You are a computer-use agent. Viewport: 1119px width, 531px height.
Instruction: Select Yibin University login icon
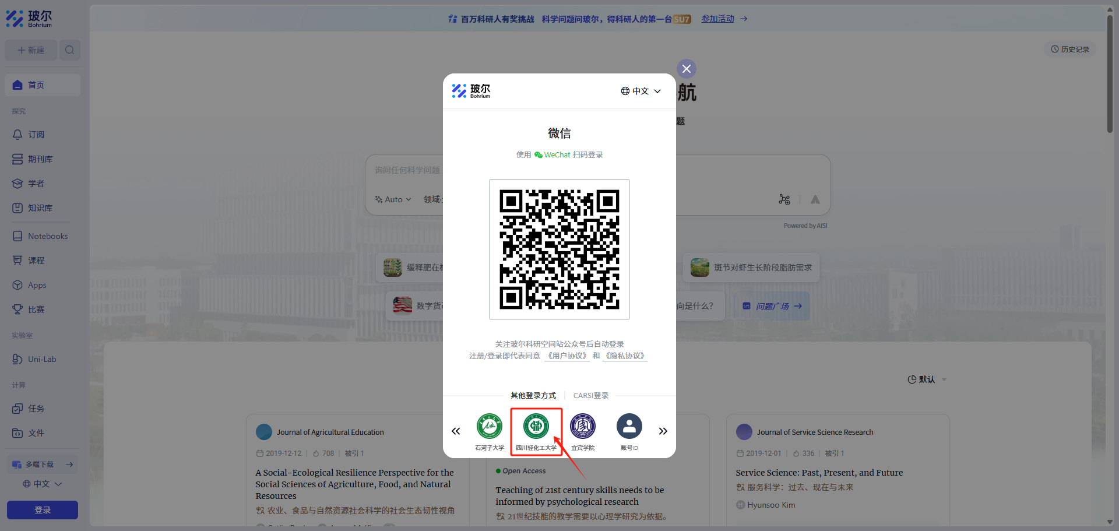[582, 427]
